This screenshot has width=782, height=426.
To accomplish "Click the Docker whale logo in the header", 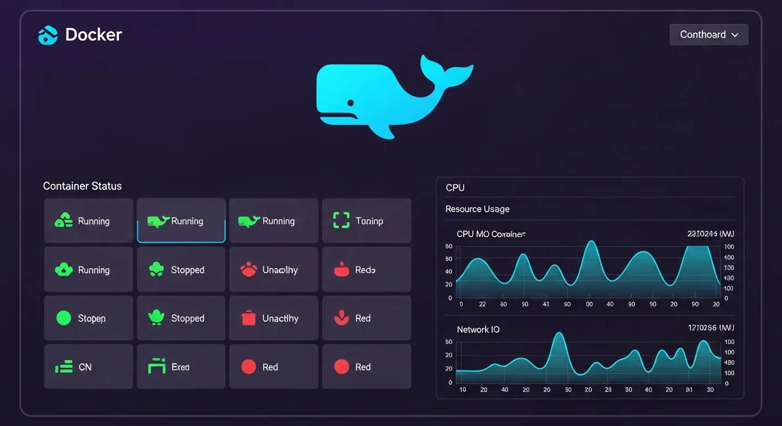I will click(48, 34).
